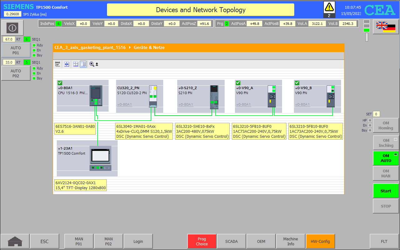Click the Devices and Network Topology title banner
This screenshot has height=250, width=400.
click(201, 10)
